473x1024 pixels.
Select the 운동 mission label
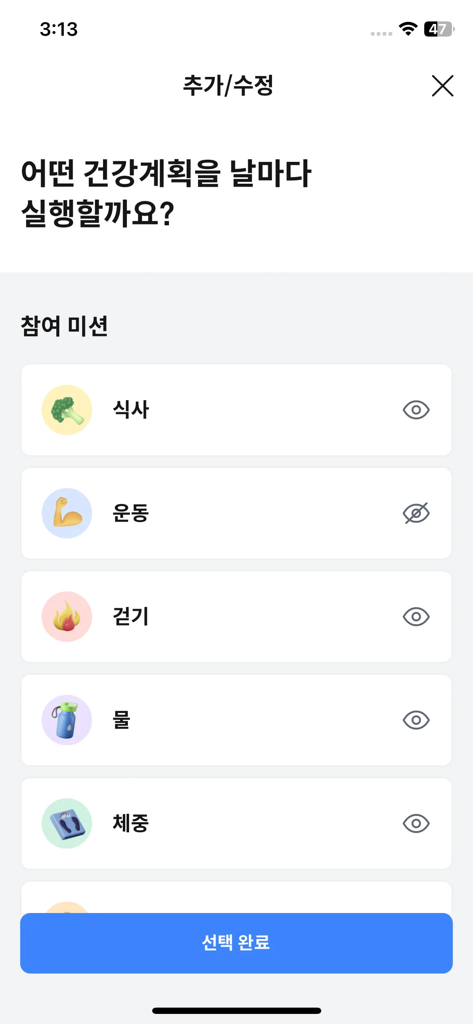pos(131,513)
